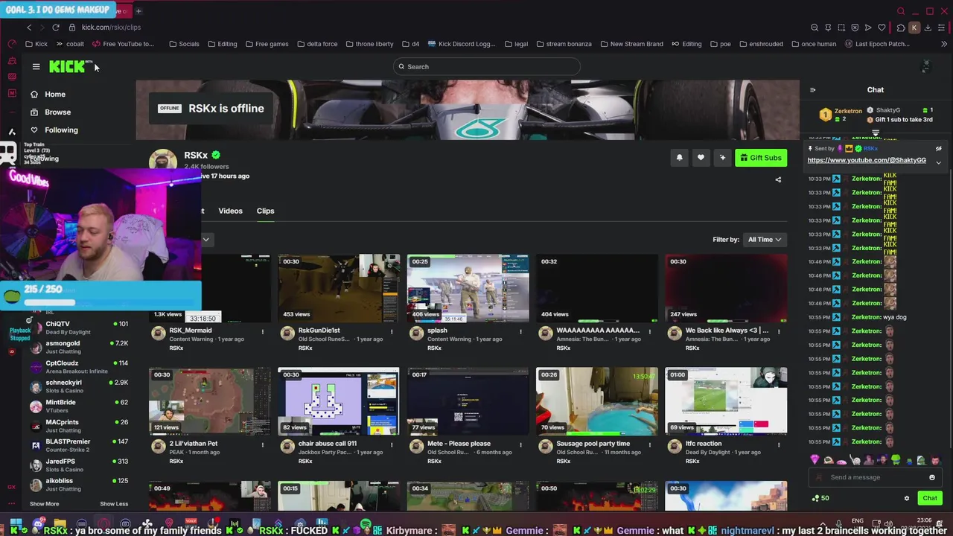The image size is (953, 536).
Task: Click the K profile avatar in toolbar
Action: click(914, 28)
